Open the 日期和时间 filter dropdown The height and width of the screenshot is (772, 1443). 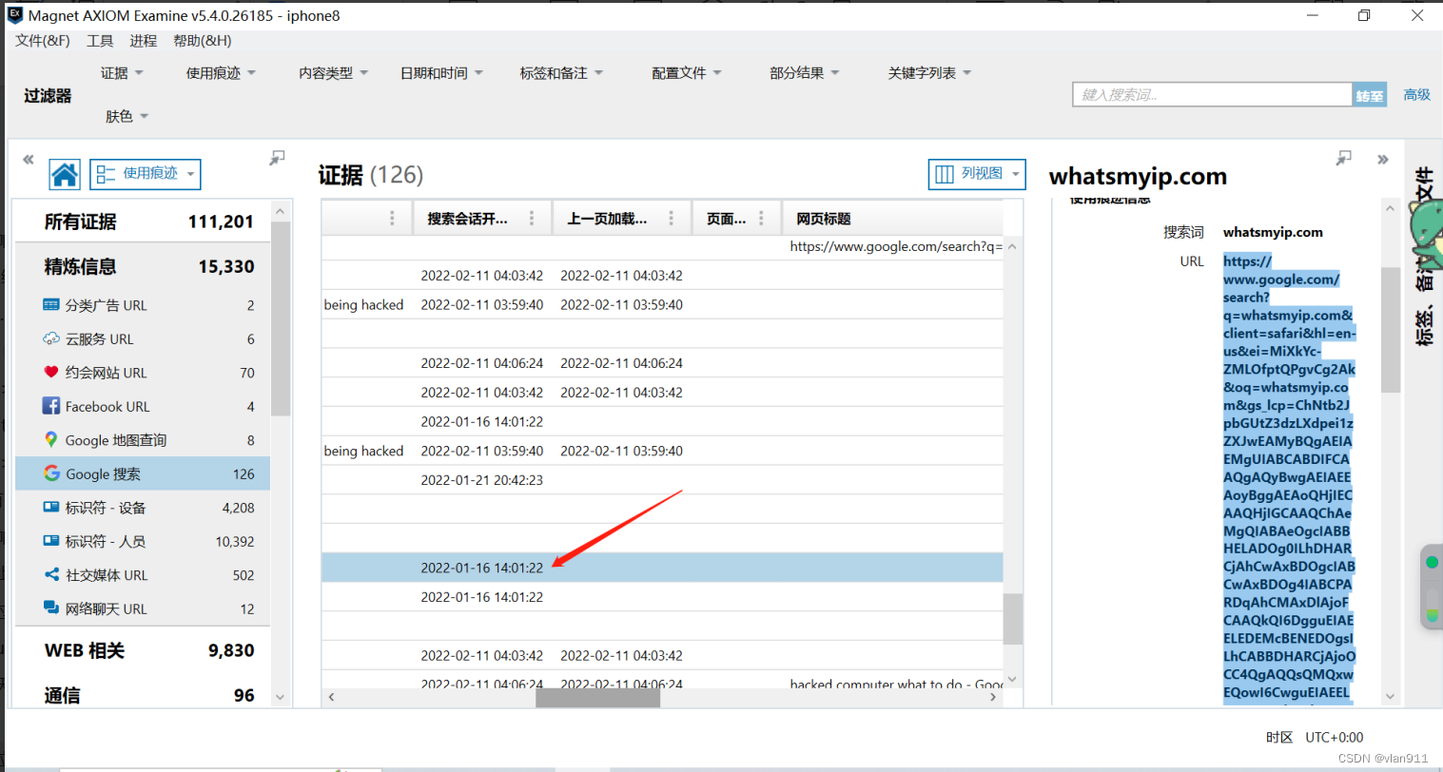click(441, 73)
